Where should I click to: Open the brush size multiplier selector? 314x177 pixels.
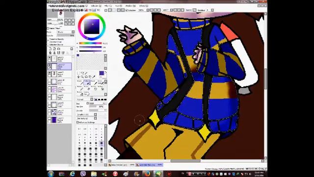(x=87, y=103)
